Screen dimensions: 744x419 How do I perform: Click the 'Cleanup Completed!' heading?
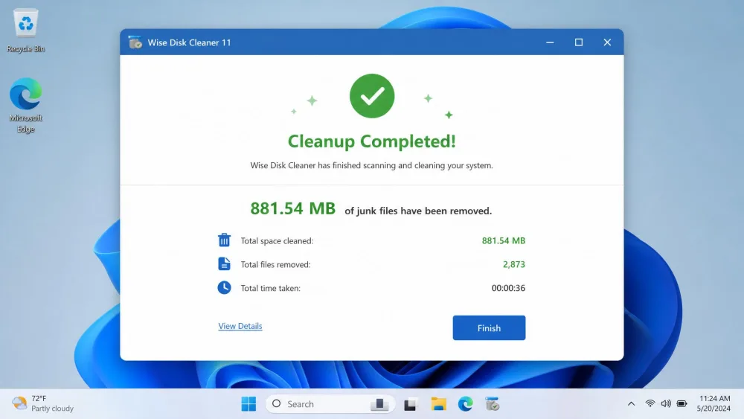click(x=371, y=141)
